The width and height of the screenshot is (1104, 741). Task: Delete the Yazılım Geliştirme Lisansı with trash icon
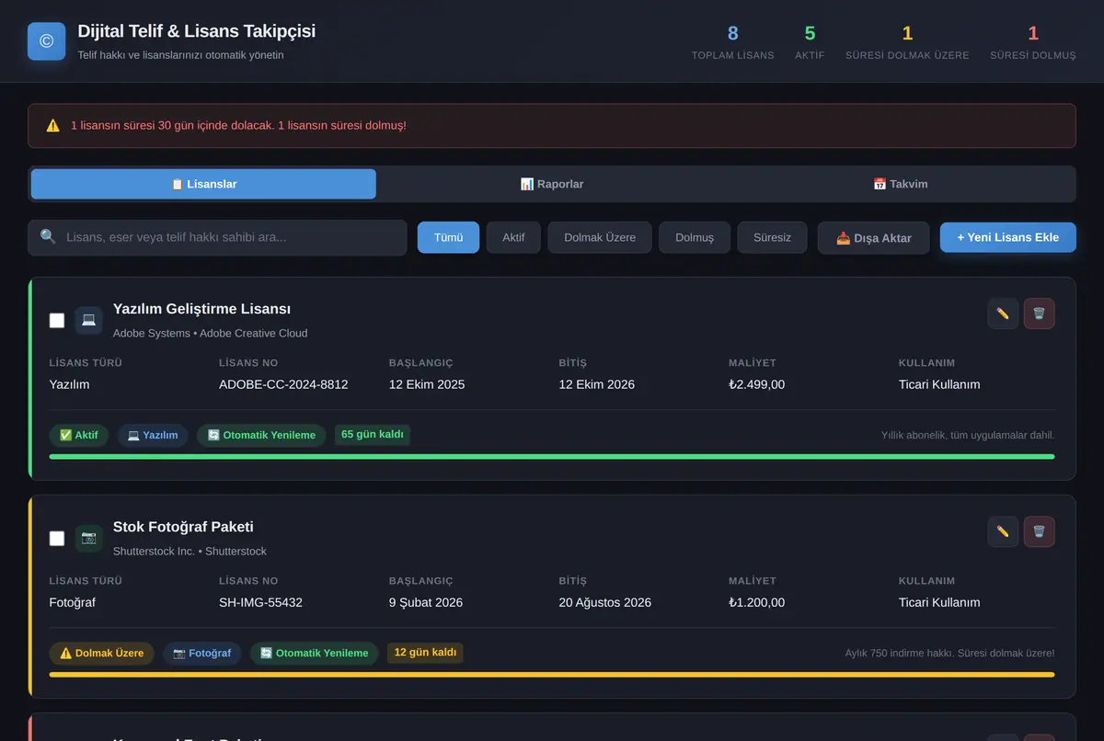coord(1040,313)
